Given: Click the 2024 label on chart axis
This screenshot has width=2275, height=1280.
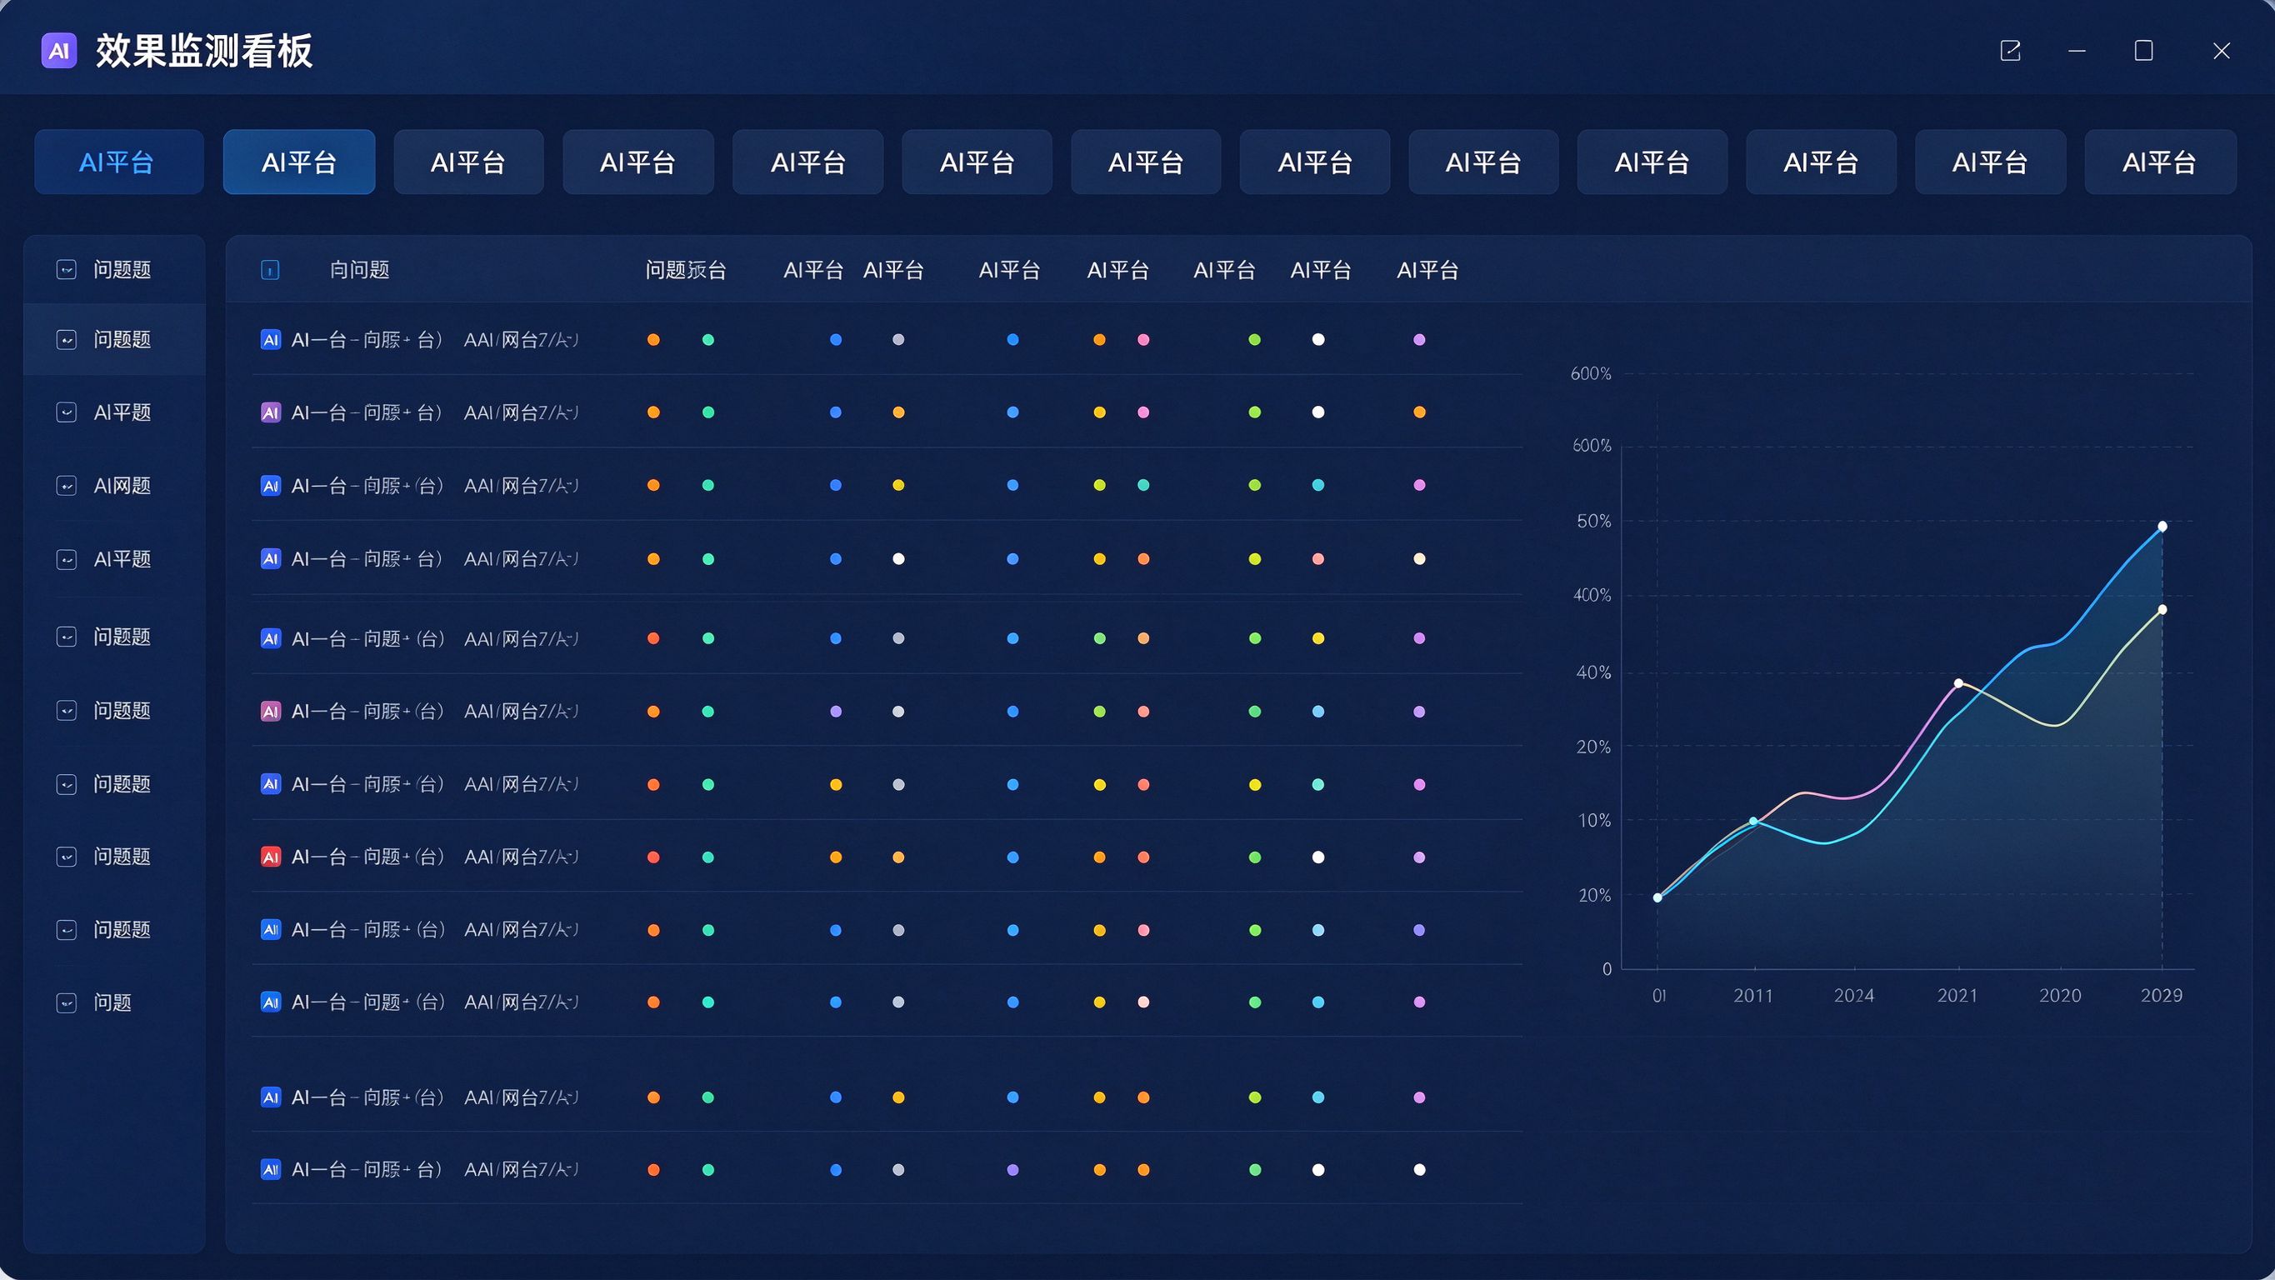Looking at the screenshot, I should point(1853,996).
